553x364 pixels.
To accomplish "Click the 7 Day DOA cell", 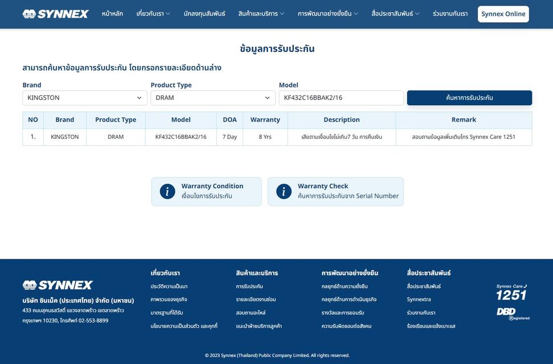I will pyautogui.click(x=230, y=136).
